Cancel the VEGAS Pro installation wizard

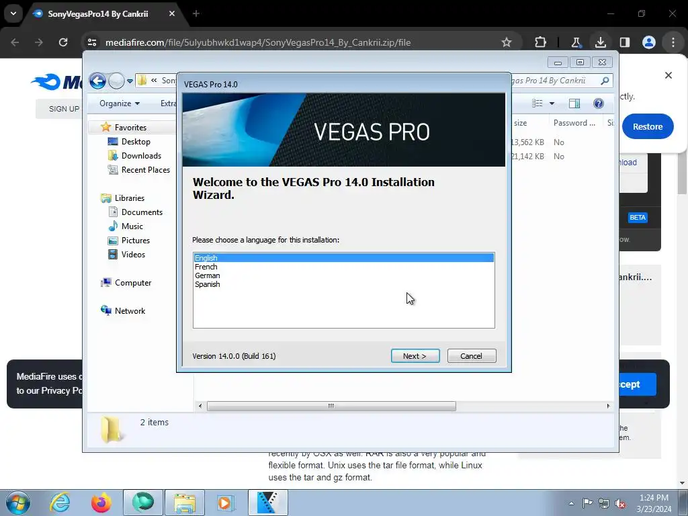pyautogui.click(x=472, y=356)
